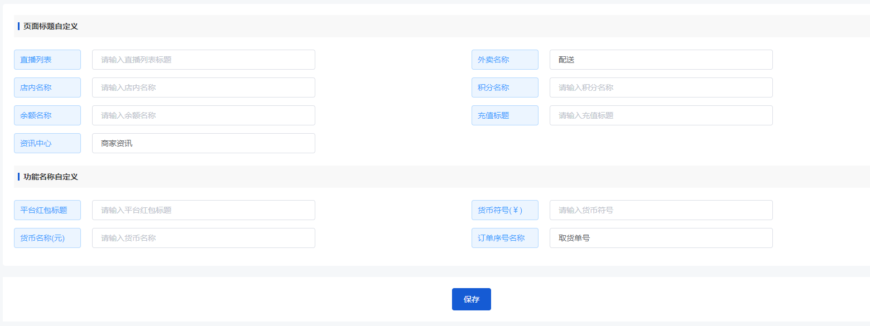The height and width of the screenshot is (326, 870).
Task: Click the 页面标题自定义 section header
Action: (x=50, y=26)
